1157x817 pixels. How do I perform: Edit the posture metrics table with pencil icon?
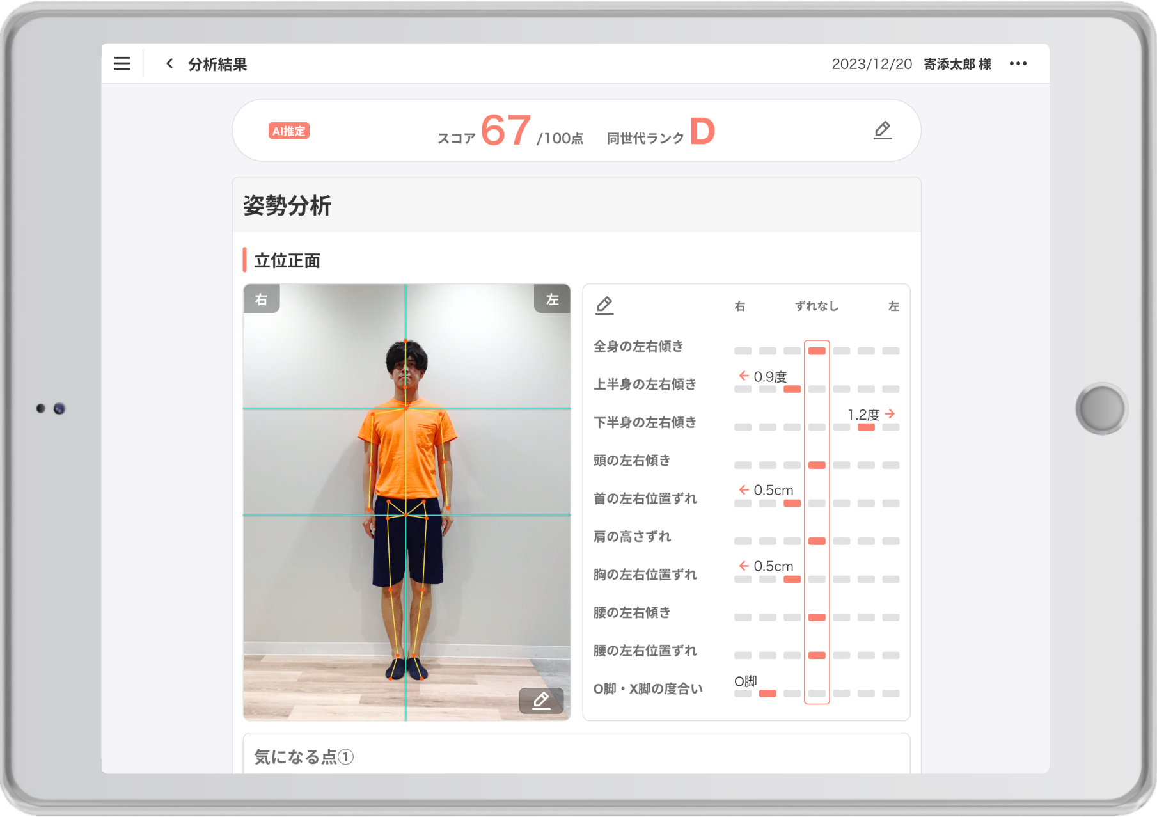pyautogui.click(x=604, y=306)
